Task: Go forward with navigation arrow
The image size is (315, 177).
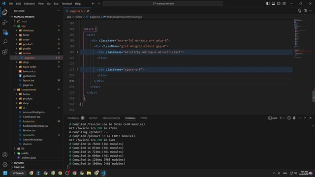Action: 98,3
